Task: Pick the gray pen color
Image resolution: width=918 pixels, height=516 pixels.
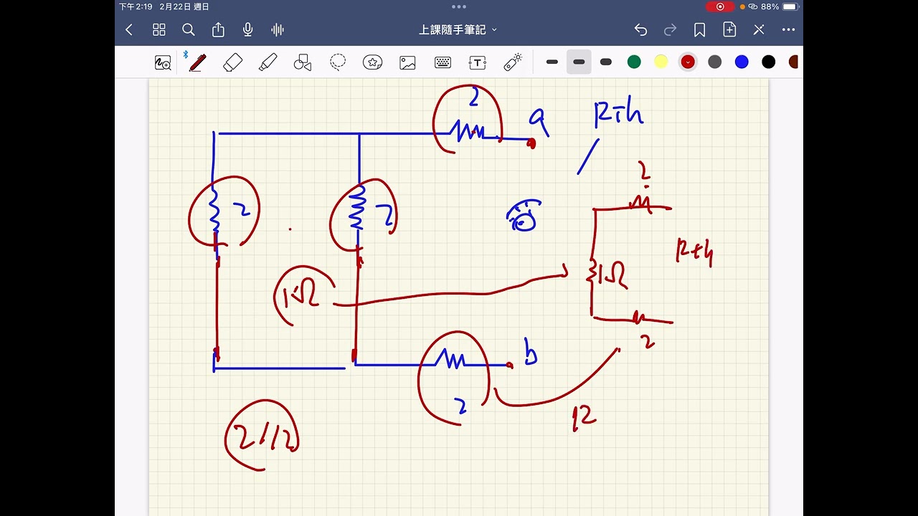Action: [x=715, y=62]
